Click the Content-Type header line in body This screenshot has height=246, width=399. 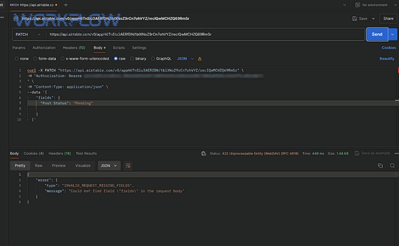point(68,87)
